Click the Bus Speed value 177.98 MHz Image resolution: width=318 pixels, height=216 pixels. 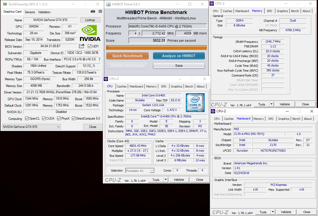pyautogui.click(x=138, y=156)
